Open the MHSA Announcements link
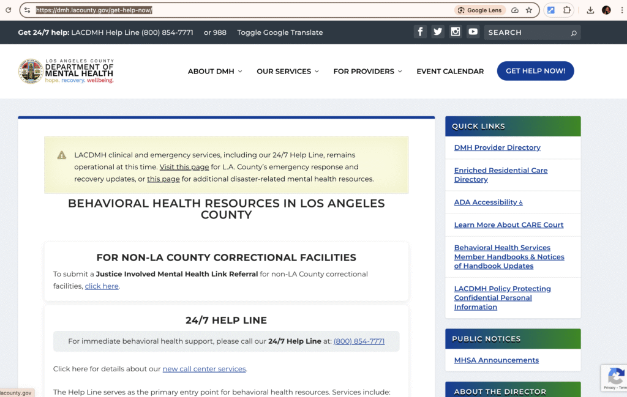The image size is (627, 397). tap(496, 360)
